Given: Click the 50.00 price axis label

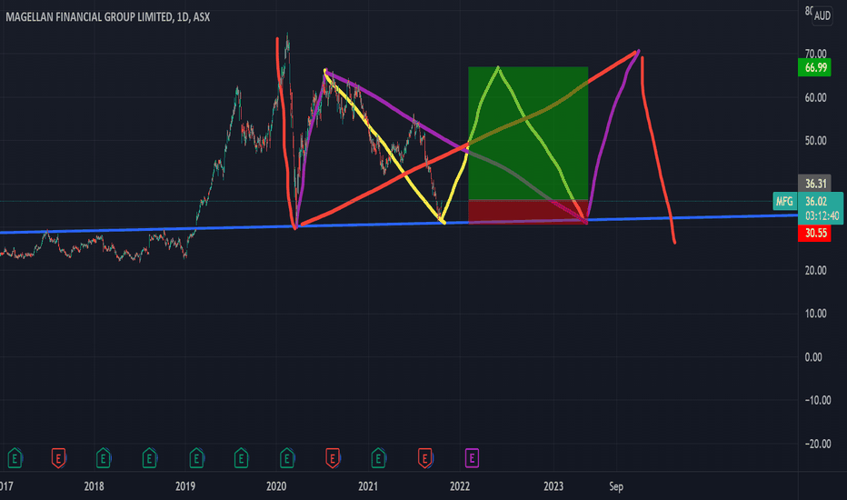Looking at the screenshot, I should coord(815,141).
